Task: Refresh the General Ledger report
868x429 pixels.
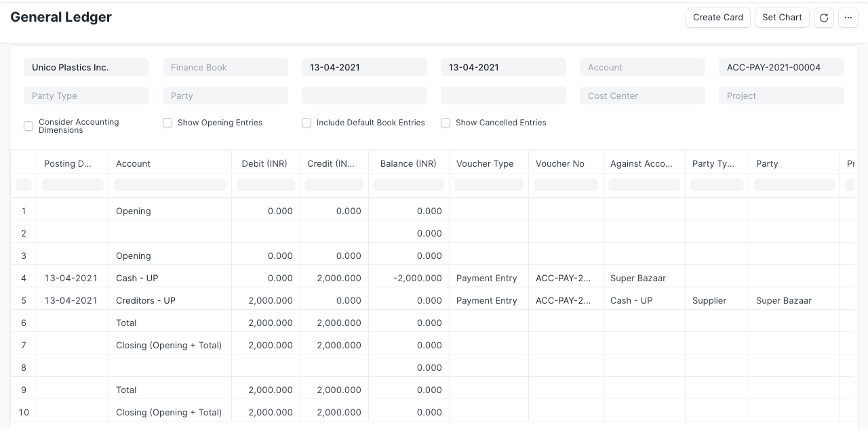Action: click(823, 18)
